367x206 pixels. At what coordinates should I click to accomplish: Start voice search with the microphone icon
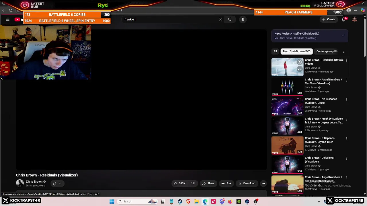[243, 19]
